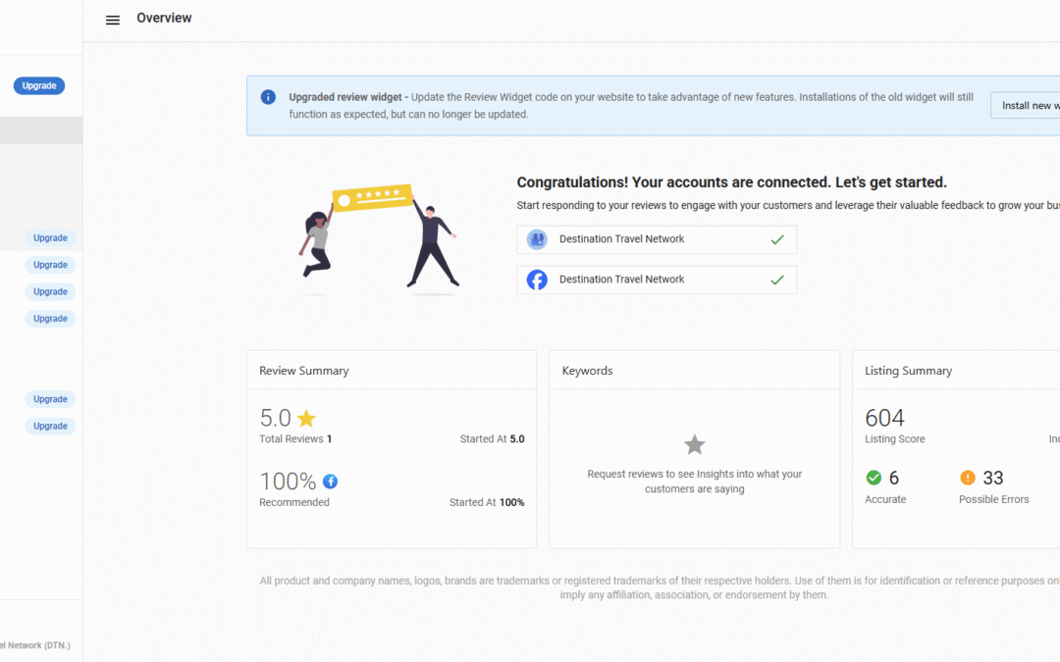Click the blue info icon in the banner

268,97
